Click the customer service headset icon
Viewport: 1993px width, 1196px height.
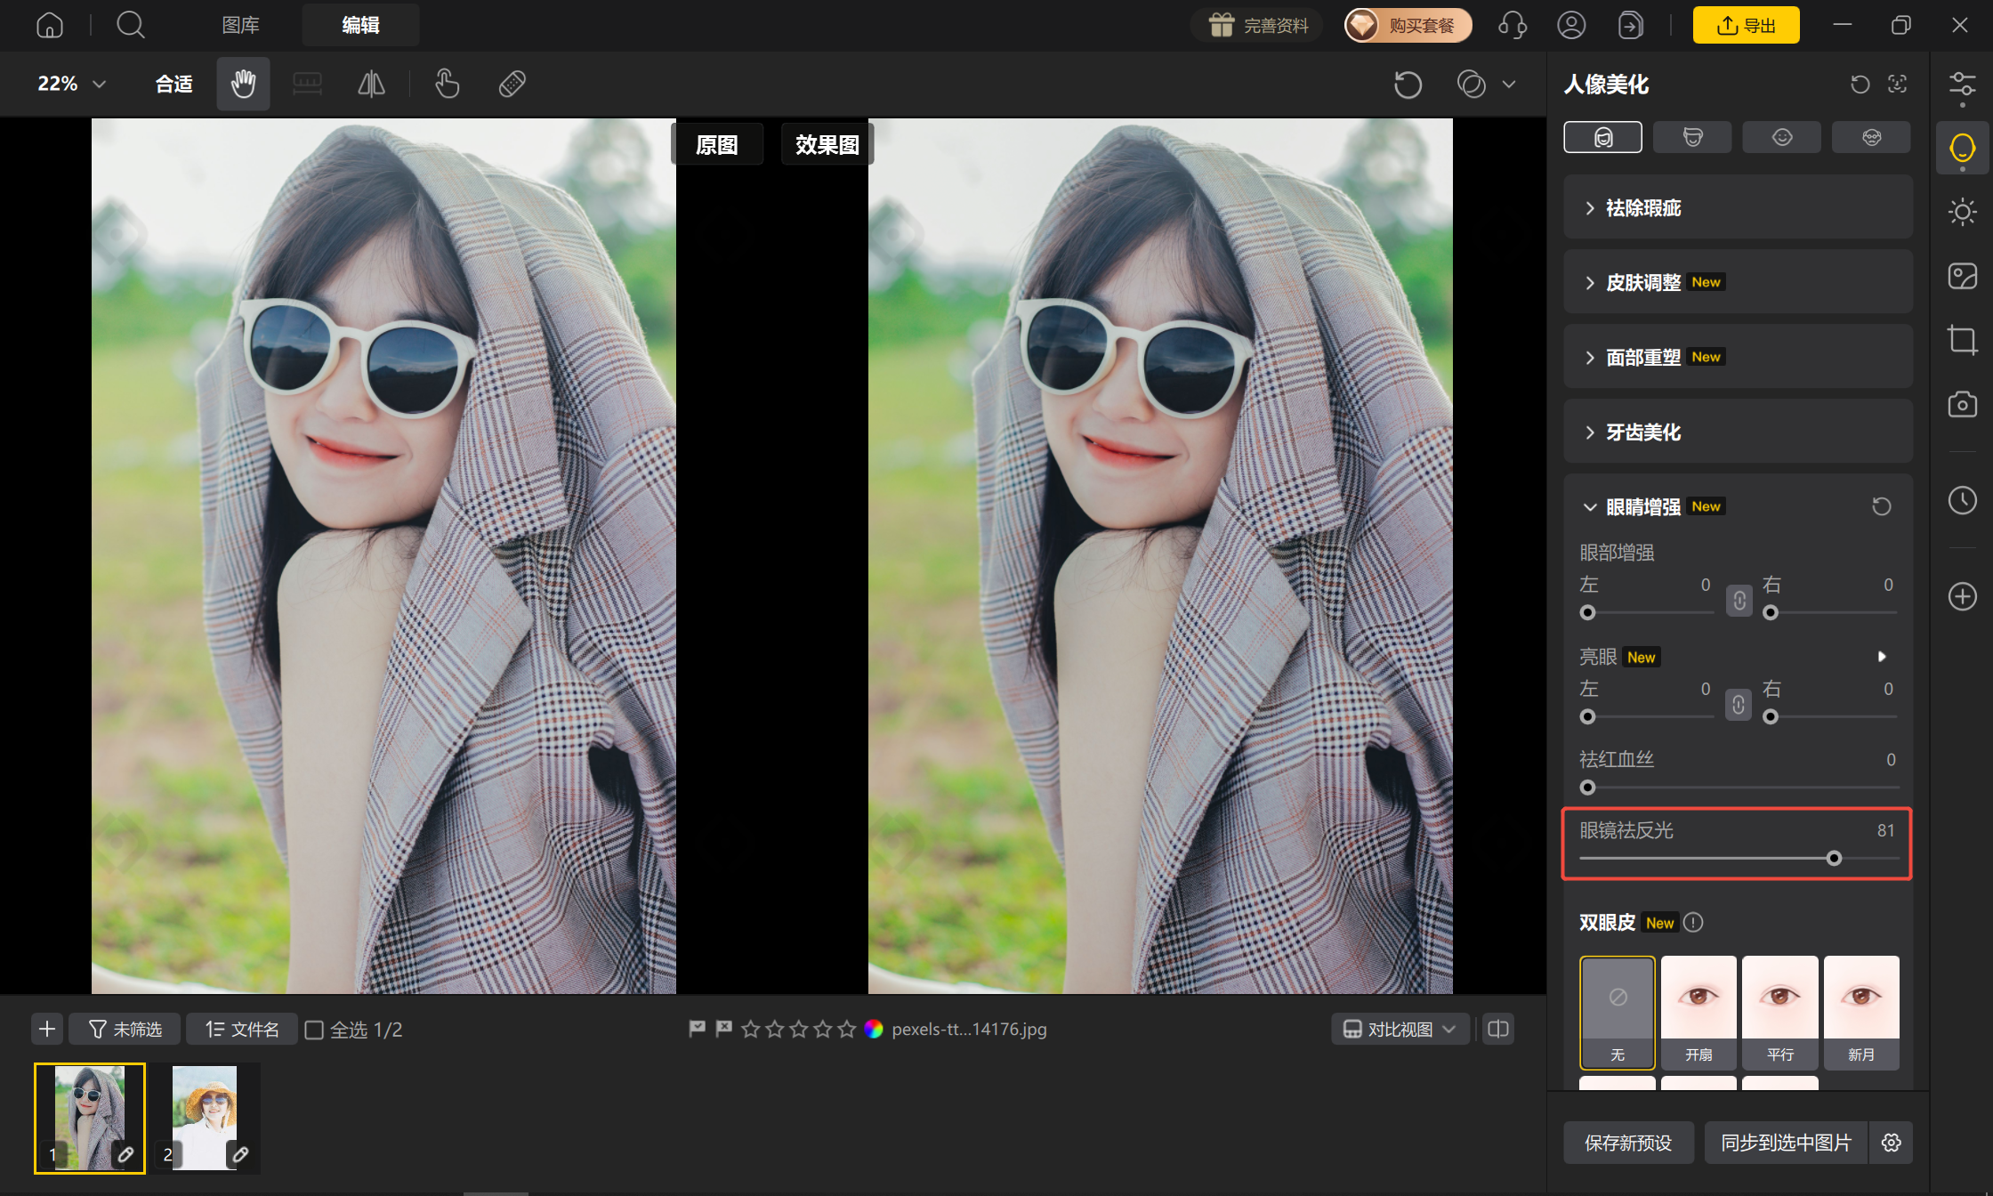1513,25
